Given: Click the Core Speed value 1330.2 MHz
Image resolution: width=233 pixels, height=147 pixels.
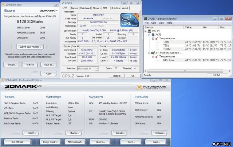Looking at the screenshot, I should (87, 50).
